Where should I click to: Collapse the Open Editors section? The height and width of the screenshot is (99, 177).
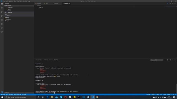[19, 6]
